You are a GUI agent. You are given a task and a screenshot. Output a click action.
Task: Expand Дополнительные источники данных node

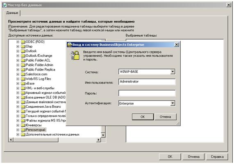coord(18,135)
